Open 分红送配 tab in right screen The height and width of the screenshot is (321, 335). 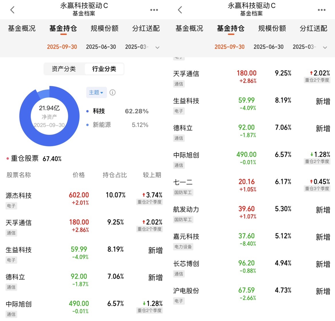(x=314, y=28)
